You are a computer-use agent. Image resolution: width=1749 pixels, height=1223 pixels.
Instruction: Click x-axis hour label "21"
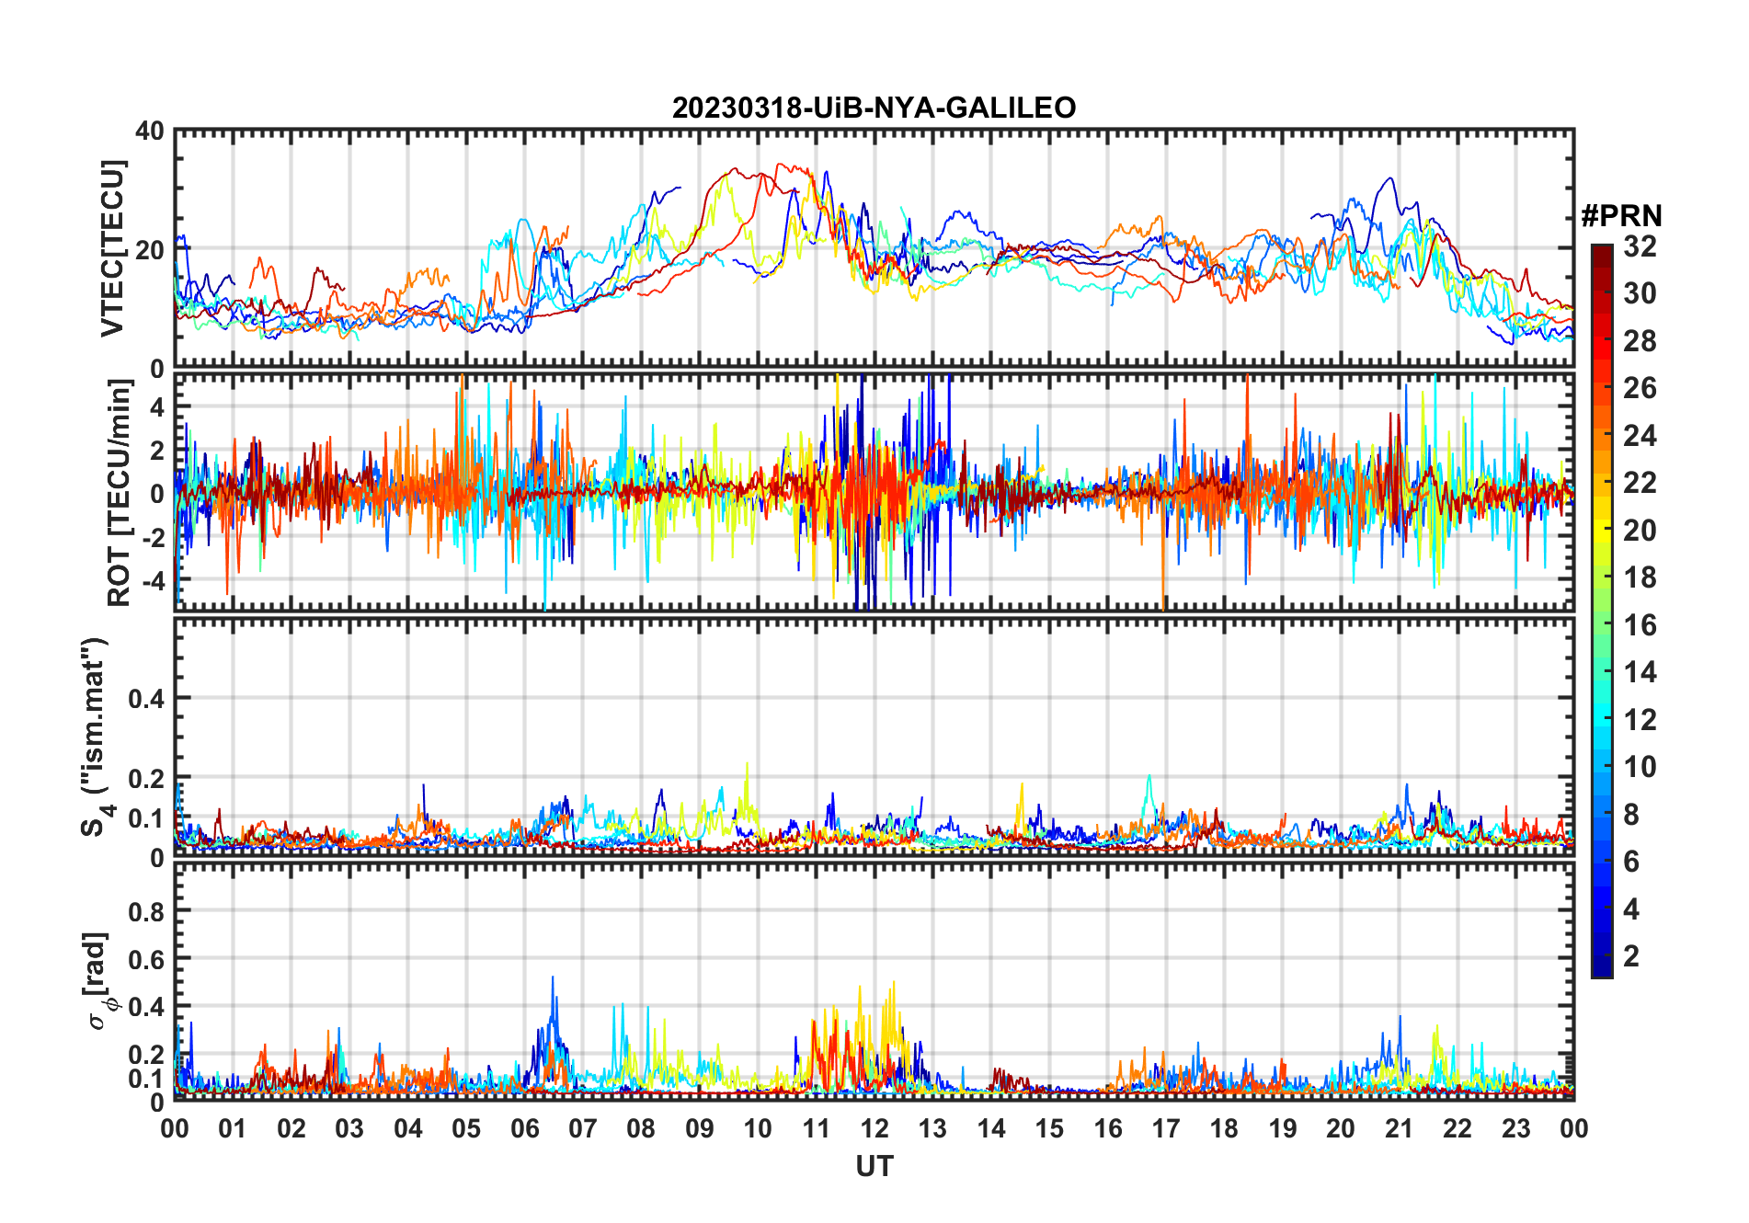pyautogui.click(x=1399, y=1128)
